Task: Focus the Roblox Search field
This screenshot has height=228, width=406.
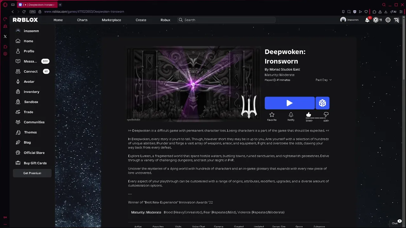Action: click(x=226, y=20)
